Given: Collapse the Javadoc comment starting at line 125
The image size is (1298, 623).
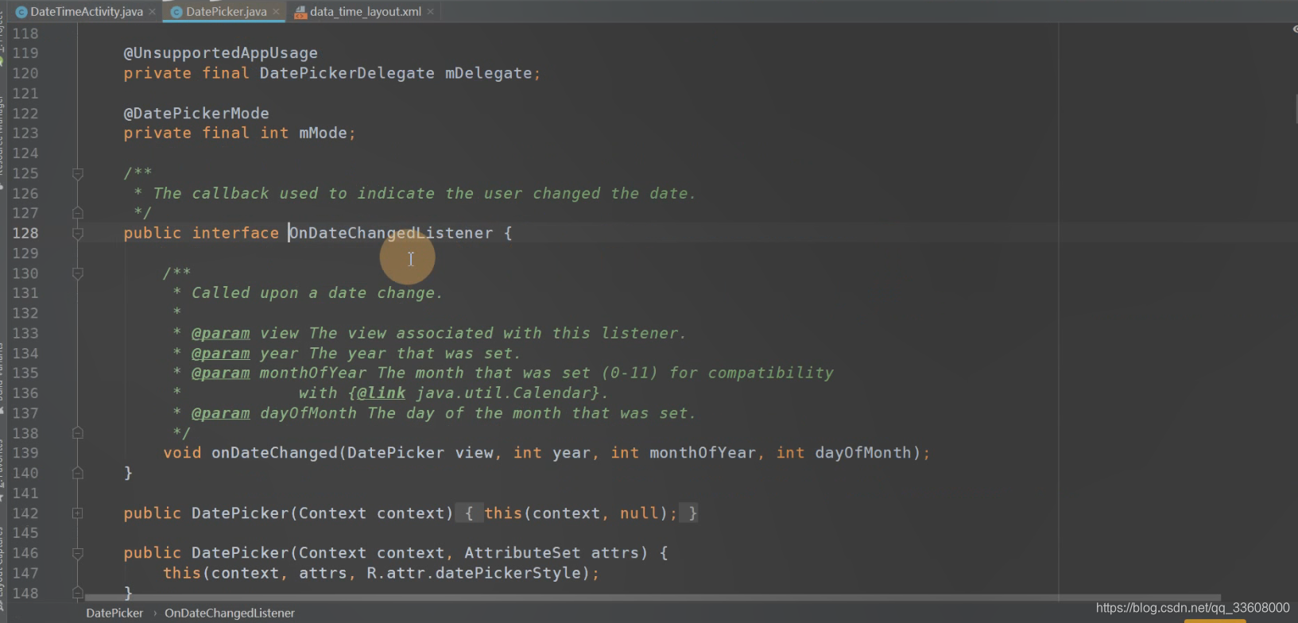Looking at the screenshot, I should click(x=78, y=173).
